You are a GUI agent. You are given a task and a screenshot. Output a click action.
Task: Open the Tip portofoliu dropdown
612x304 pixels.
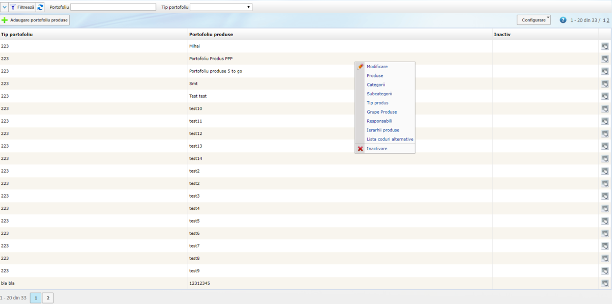pyautogui.click(x=221, y=7)
